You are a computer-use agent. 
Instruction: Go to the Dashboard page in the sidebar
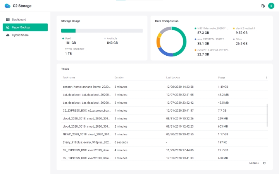pyautogui.click(x=19, y=19)
